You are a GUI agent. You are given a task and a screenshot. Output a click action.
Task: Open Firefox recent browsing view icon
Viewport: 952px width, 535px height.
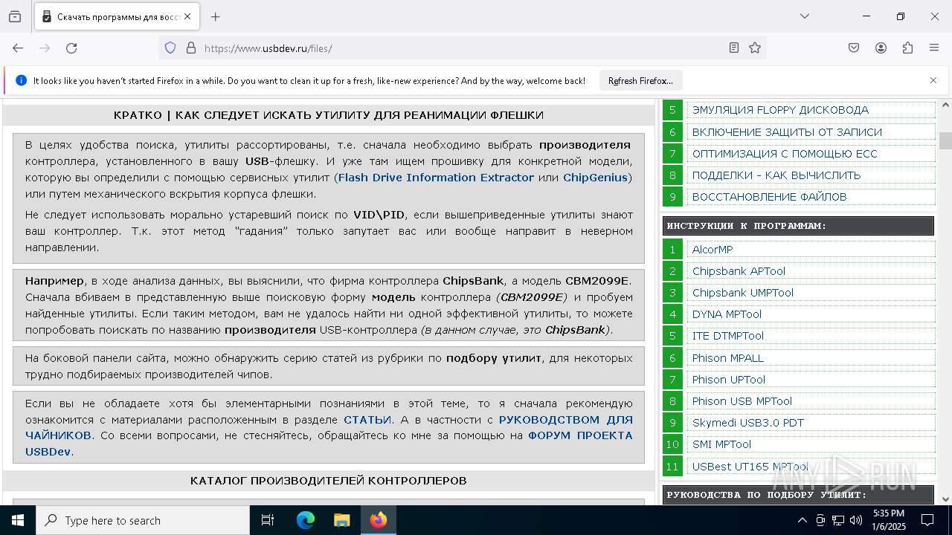(15, 16)
